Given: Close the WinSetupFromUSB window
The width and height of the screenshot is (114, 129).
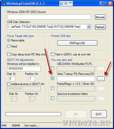Looking at the screenshot, I should coord(110,3).
